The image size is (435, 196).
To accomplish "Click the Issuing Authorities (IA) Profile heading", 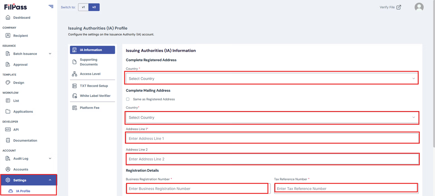I will click(x=98, y=28).
